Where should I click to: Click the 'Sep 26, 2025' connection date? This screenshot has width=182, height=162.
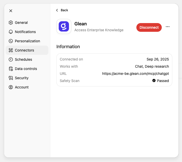158,59
